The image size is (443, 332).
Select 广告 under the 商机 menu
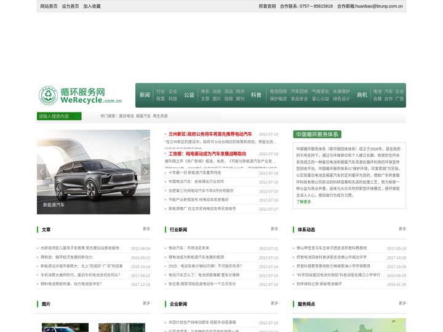click(399, 98)
